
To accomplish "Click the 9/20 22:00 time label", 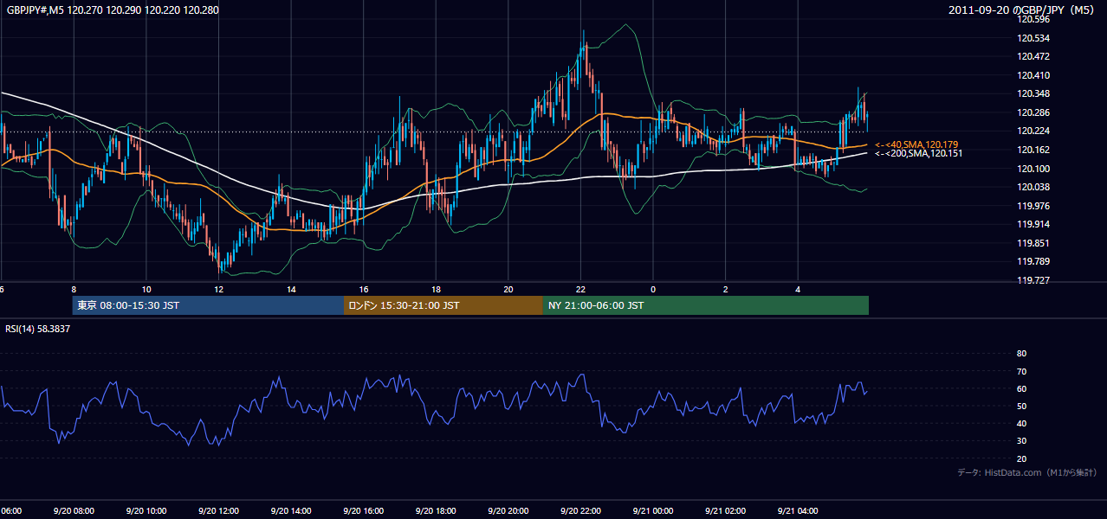I will (580, 511).
